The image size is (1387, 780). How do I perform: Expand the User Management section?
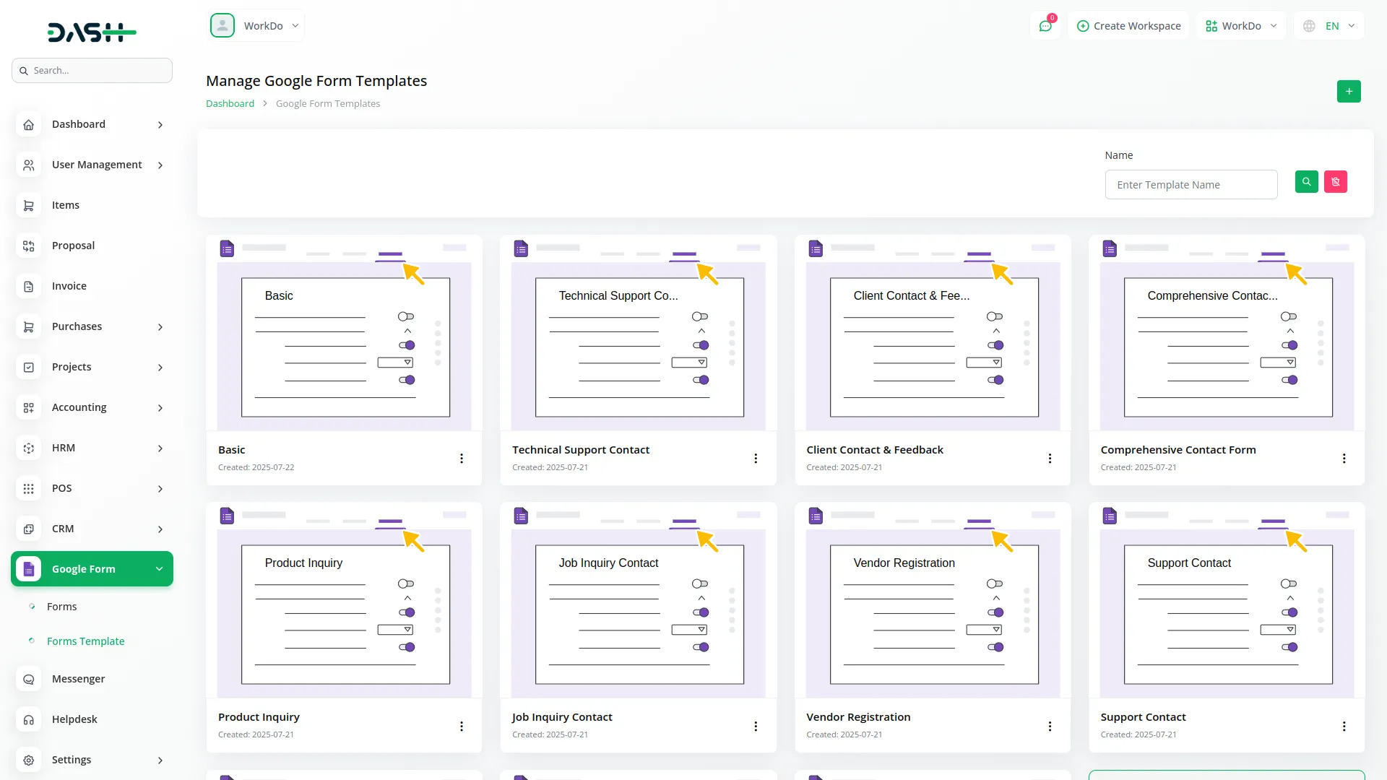pos(96,165)
